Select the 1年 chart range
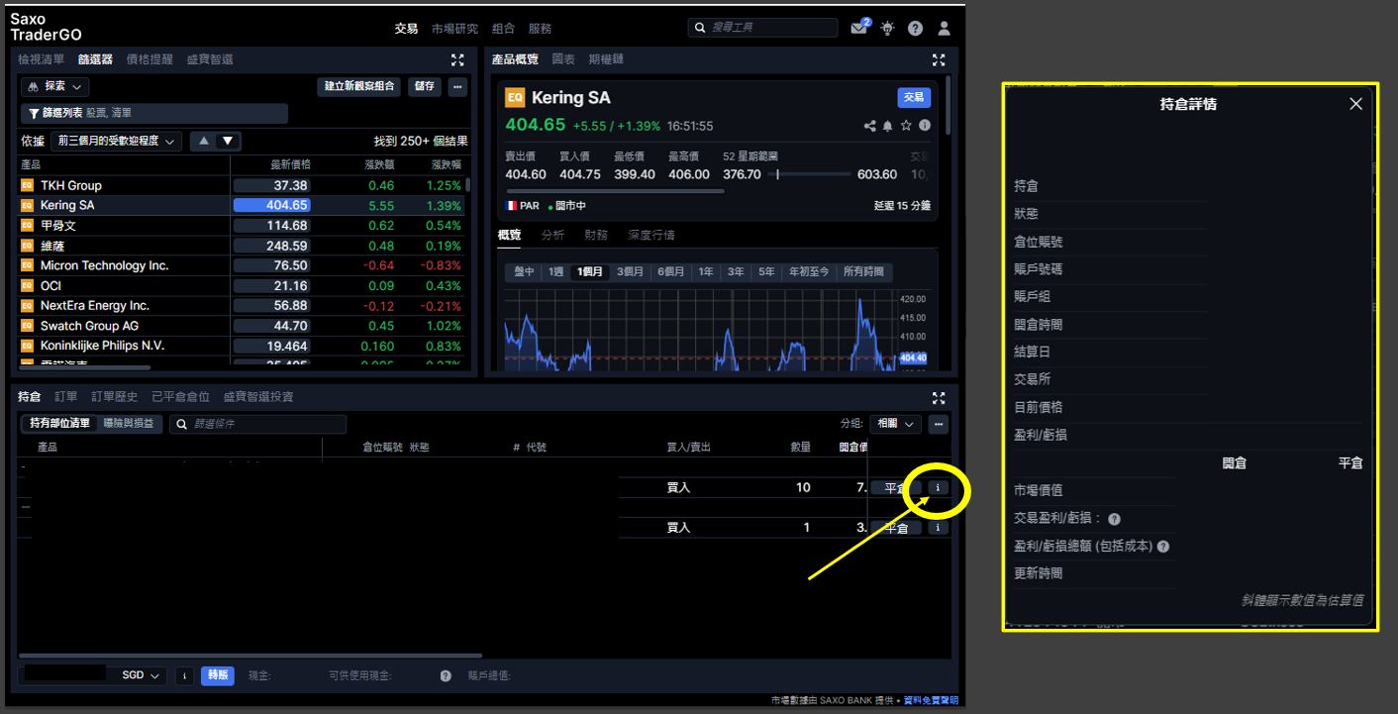The height and width of the screenshot is (714, 1398). (x=706, y=271)
